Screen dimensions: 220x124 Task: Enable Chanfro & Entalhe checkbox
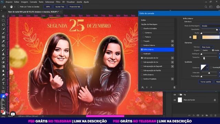pos(142,29)
